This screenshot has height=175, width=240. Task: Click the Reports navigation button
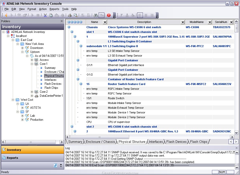(x=33, y=158)
